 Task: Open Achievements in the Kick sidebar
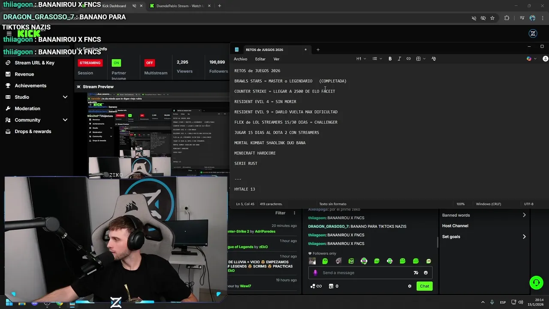click(36, 86)
